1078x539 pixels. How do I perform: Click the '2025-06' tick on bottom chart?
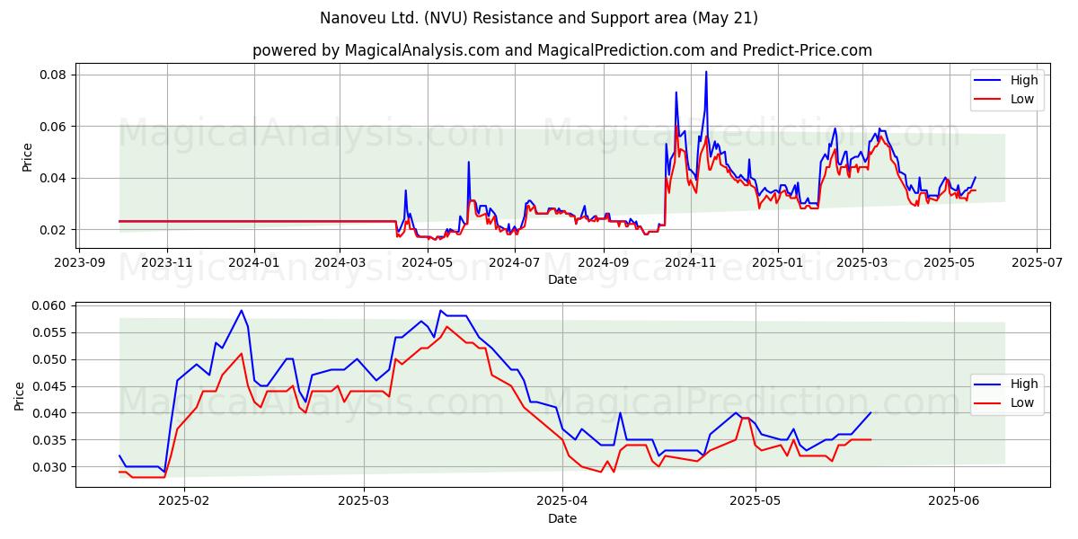pos(953,501)
